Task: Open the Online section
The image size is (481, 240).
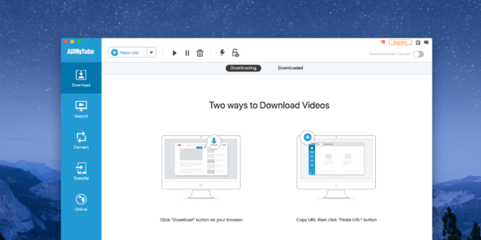Action: point(81,202)
